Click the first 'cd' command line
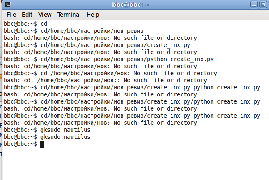This screenshot has height=180, width=269. pos(44,24)
